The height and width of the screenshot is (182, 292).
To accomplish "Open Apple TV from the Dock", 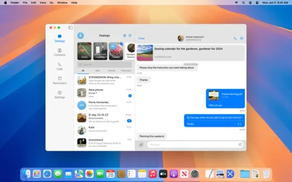I will [x=163, y=174].
